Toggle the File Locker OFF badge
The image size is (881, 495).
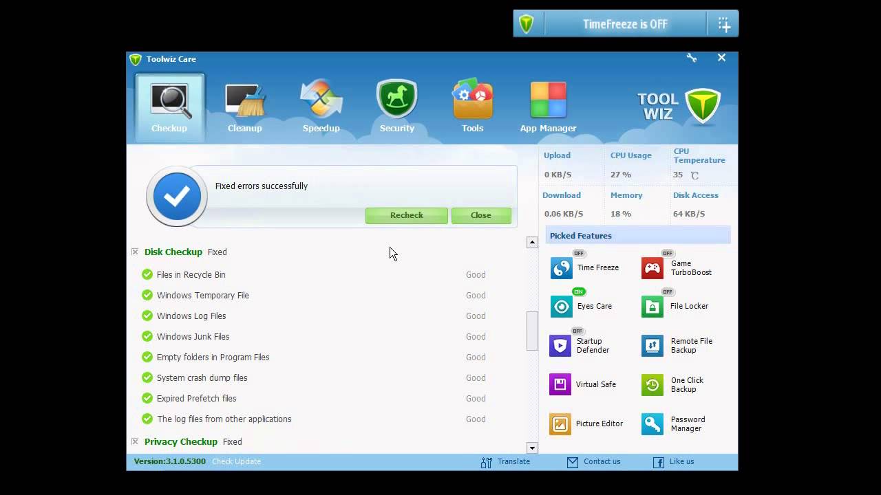[x=668, y=291]
